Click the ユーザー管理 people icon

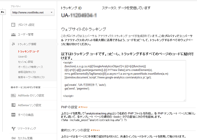pyautogui.click(x=13, y=34)
